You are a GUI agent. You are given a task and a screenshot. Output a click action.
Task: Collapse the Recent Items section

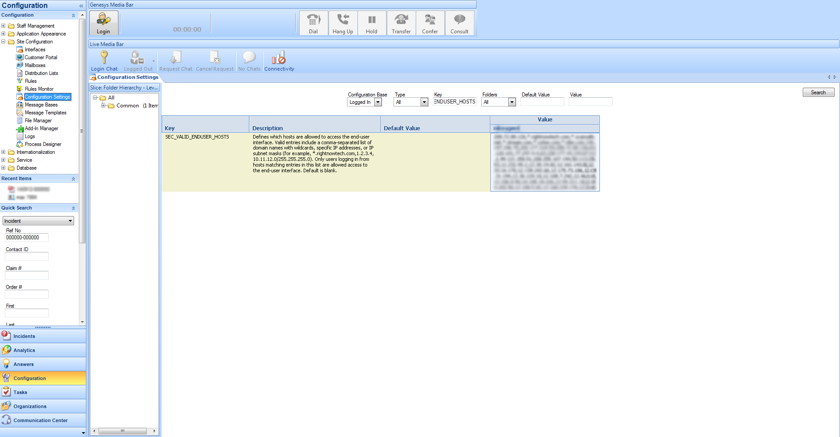[73, 179]
